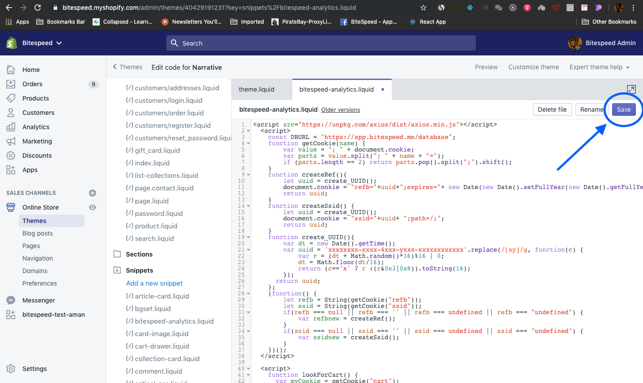Open the bitespeed-test-aman app icon
Image resolution: width=643 pixels, height=383 pixels.
coord(11,315)
